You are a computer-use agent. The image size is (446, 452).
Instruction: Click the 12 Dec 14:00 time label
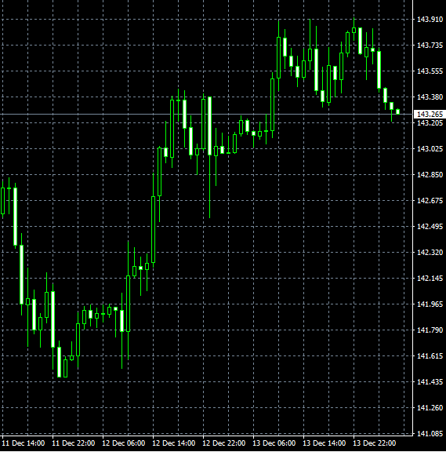(174, 443)
